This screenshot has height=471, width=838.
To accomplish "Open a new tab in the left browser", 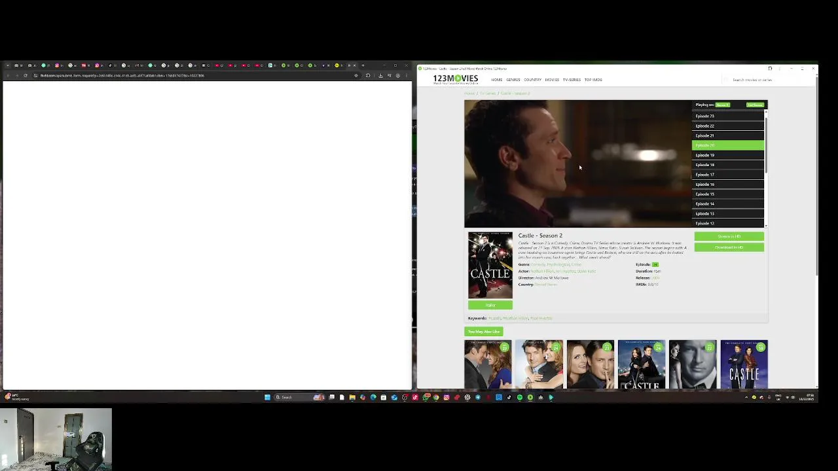I will [x=363, y=65].
